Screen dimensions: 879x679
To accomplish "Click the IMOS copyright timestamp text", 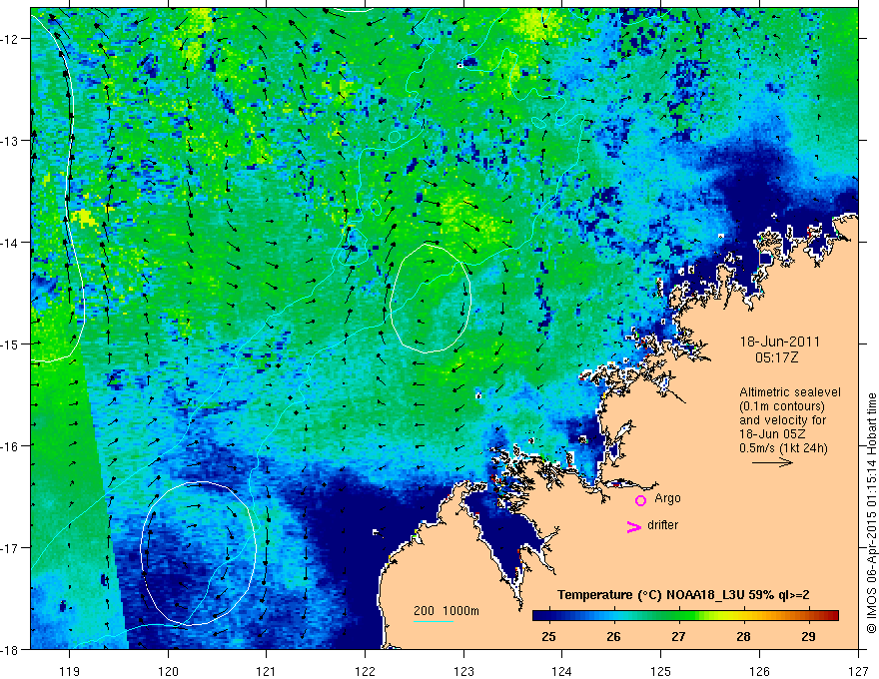I will (871, 513).
